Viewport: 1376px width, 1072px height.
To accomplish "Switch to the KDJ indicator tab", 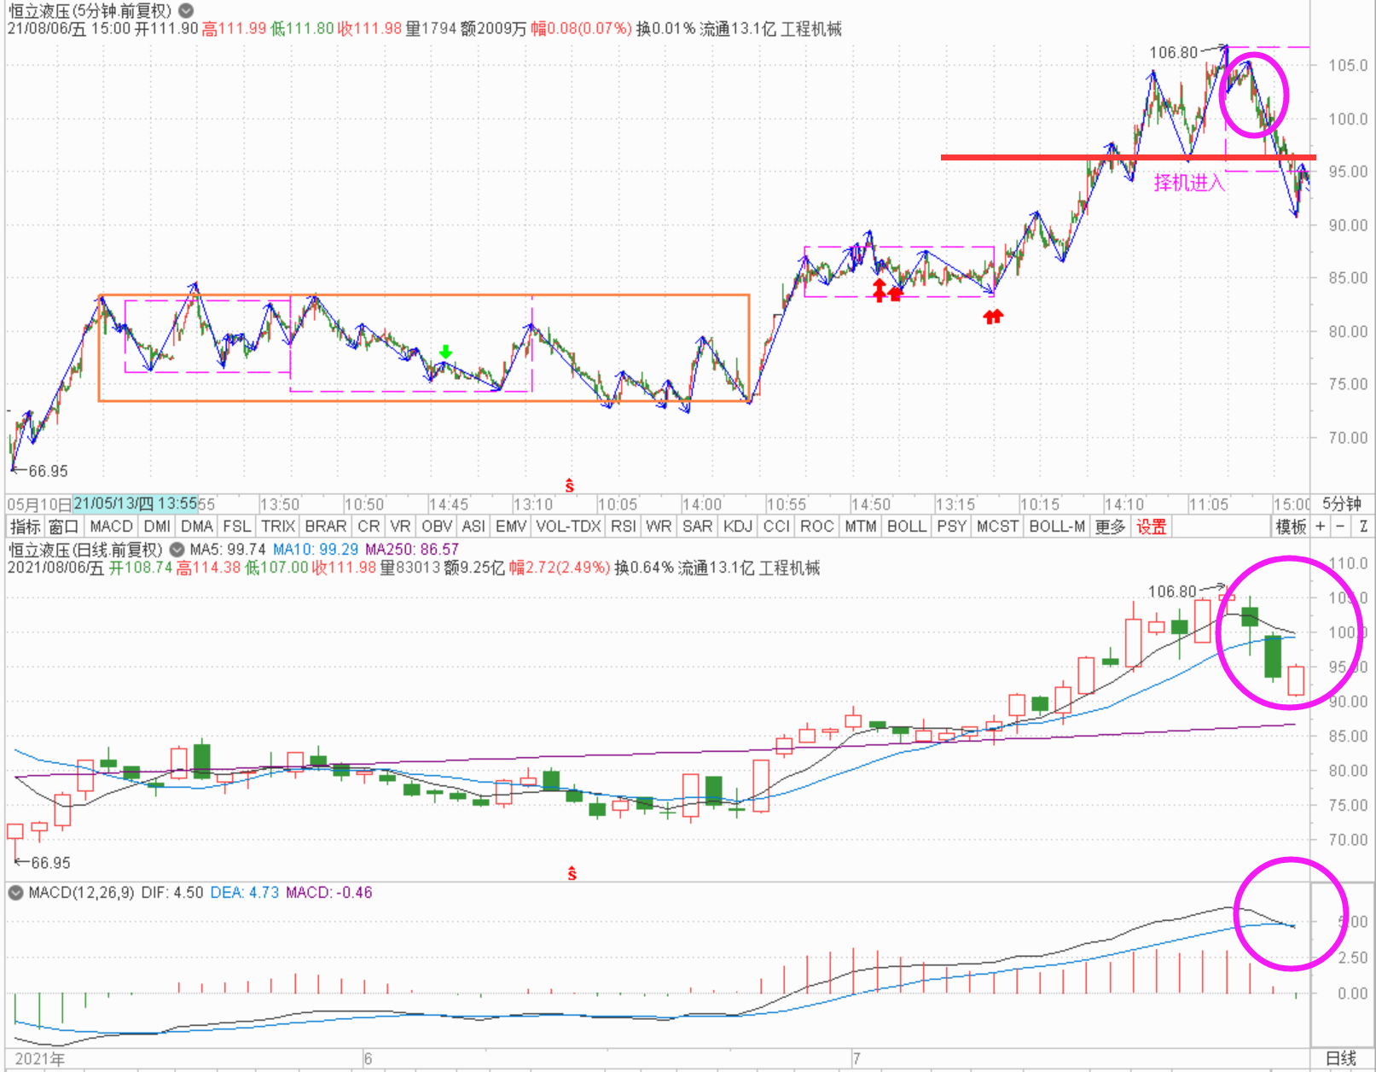I will point(737,527).
